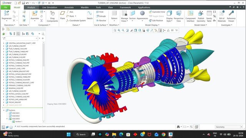Select PETROL_PIPE_ARRAY.PRT in tree
246x138 pixels.
pos(18,100)
